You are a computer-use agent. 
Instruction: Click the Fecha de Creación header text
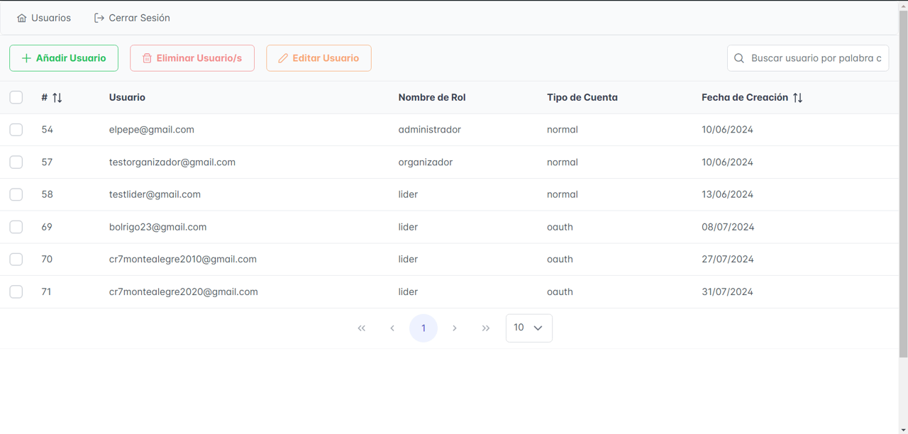pos(745,97)
